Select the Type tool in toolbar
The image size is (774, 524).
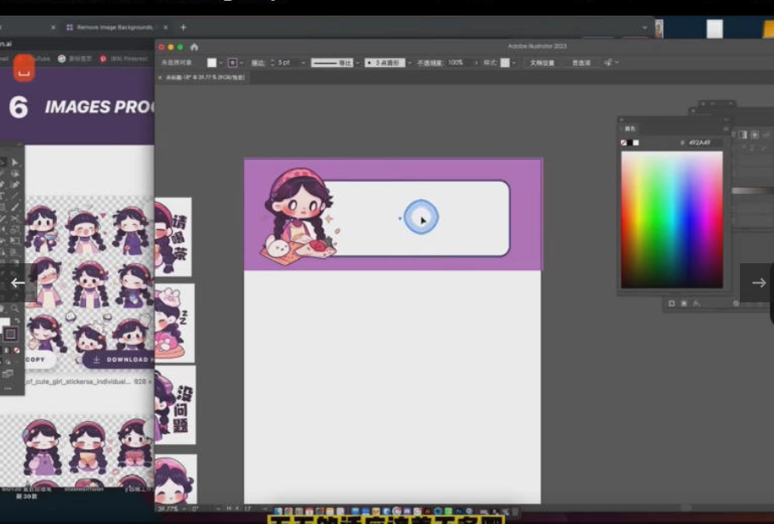(x=3, y=195)
